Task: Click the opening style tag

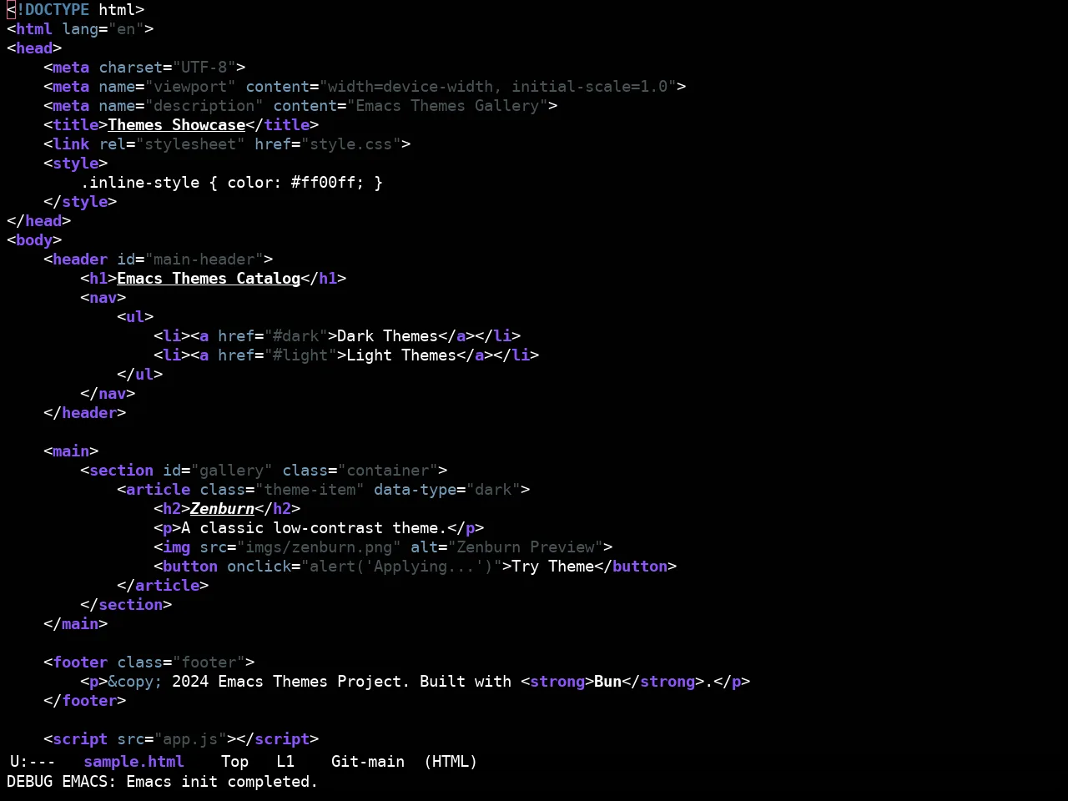Action: click(76, 164)
